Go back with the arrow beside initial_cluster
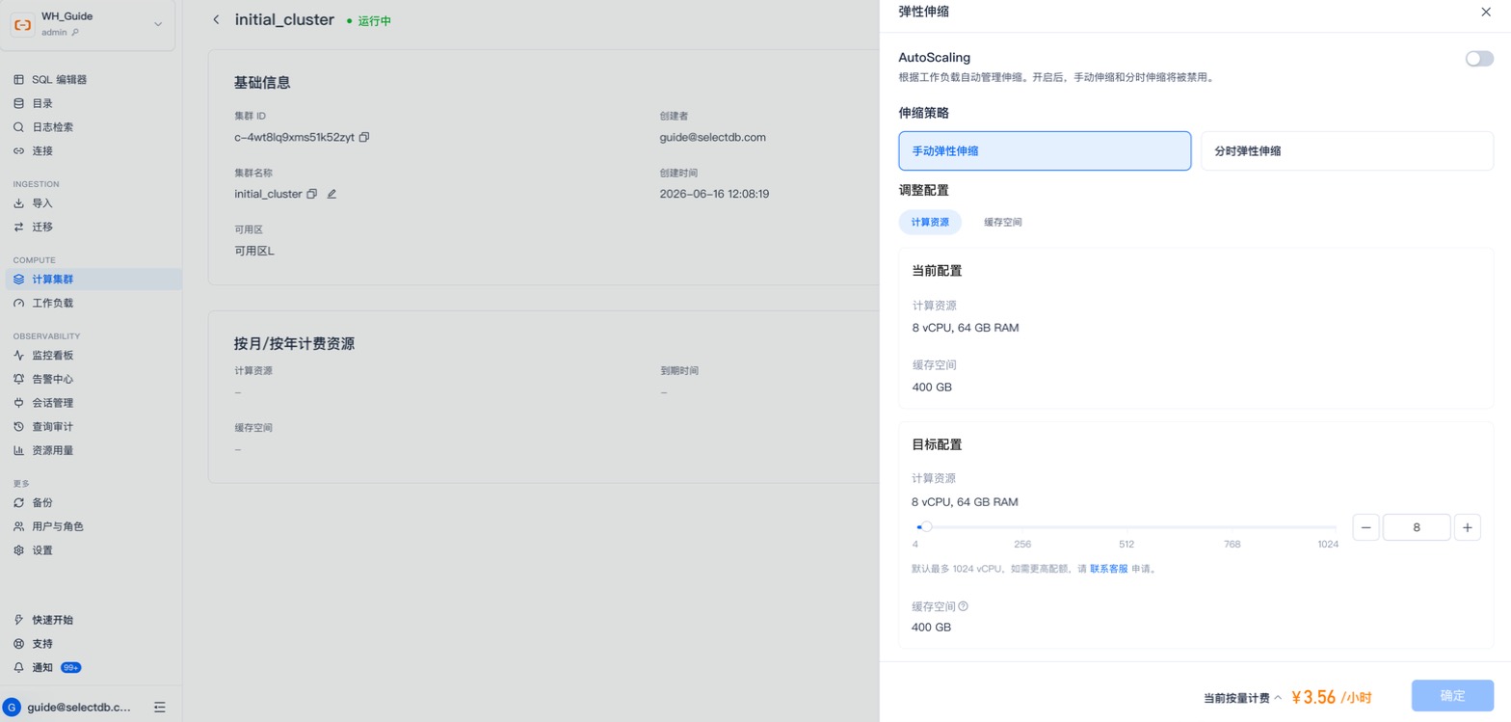The image size is (1511, 722). (216, 20)
